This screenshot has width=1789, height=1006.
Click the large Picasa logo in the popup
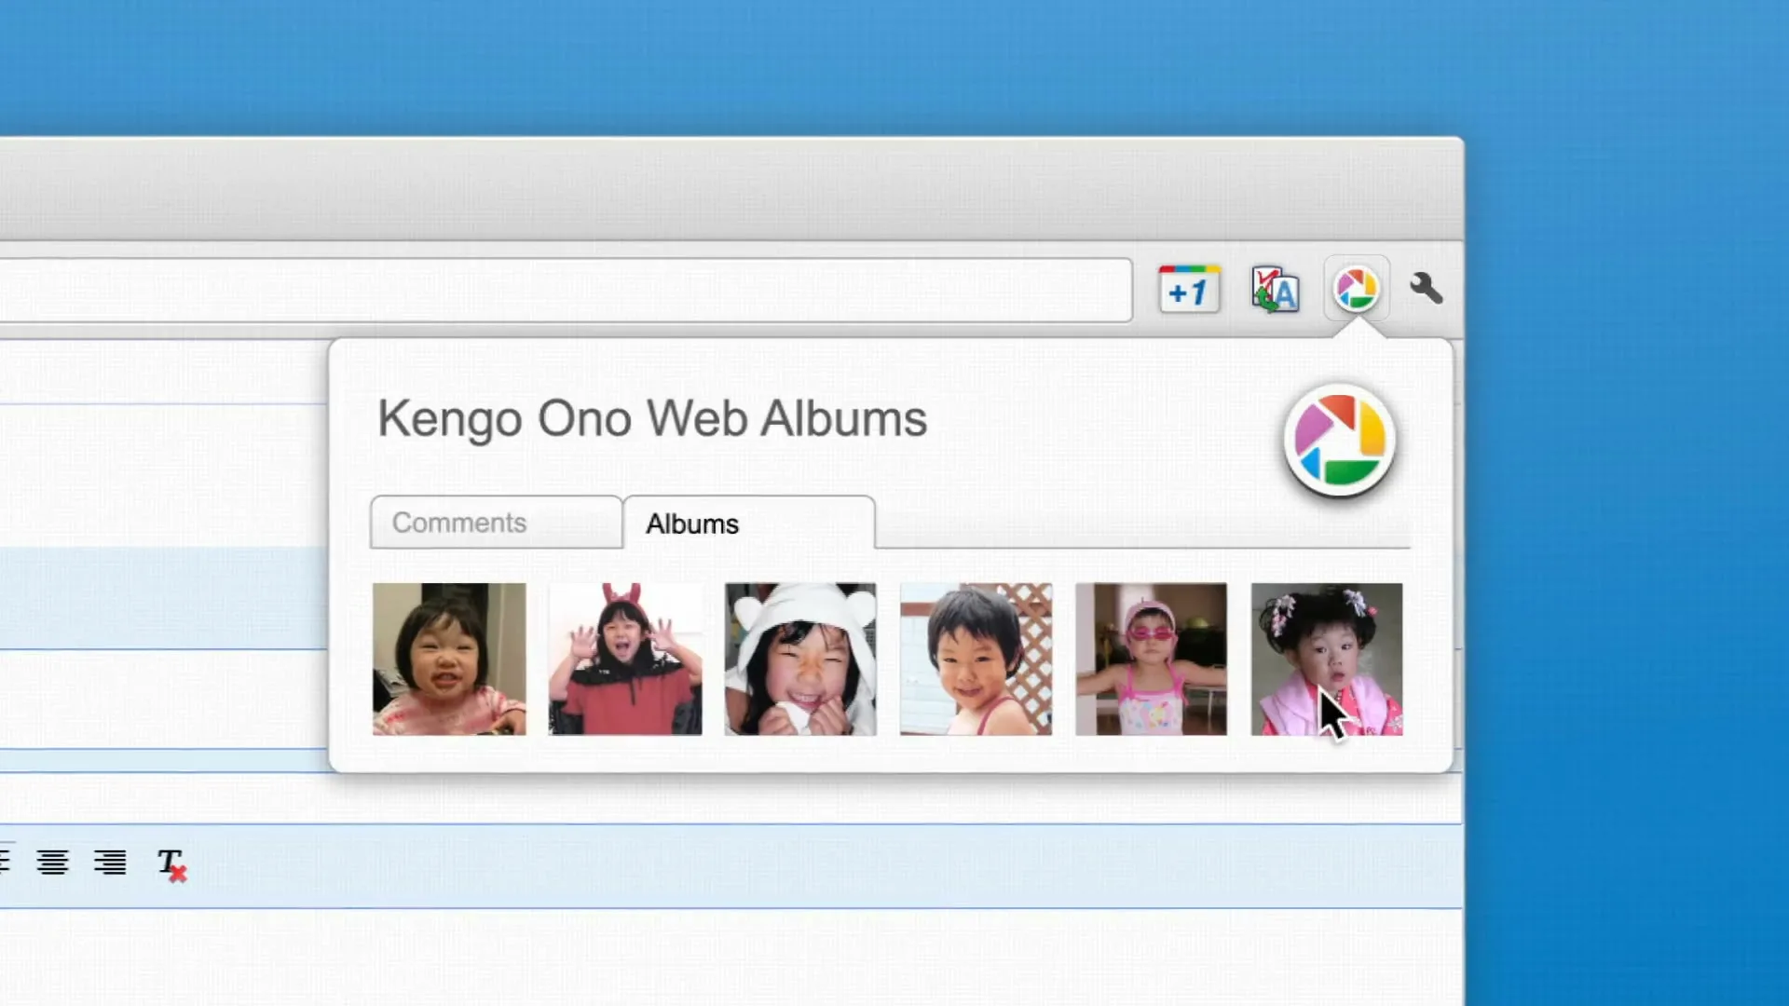pyautogui.click(x=1340, y=440)
